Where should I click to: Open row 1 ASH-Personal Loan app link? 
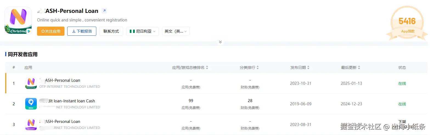(60, 80)
